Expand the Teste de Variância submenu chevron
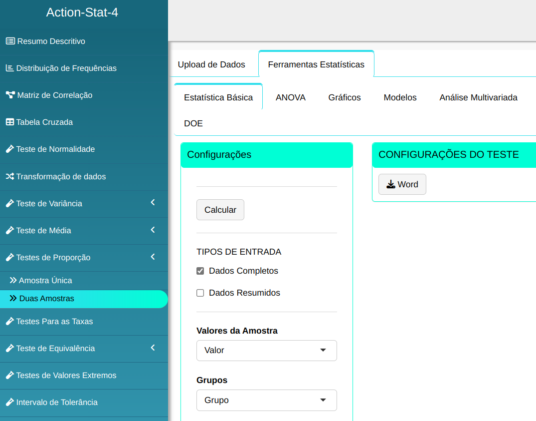 [153, 203]
